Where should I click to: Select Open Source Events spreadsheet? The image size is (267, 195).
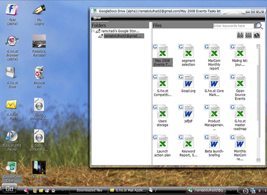(x=240, y=87)
